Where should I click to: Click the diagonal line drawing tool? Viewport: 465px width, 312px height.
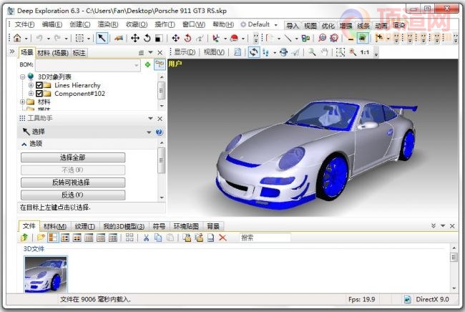288,38
